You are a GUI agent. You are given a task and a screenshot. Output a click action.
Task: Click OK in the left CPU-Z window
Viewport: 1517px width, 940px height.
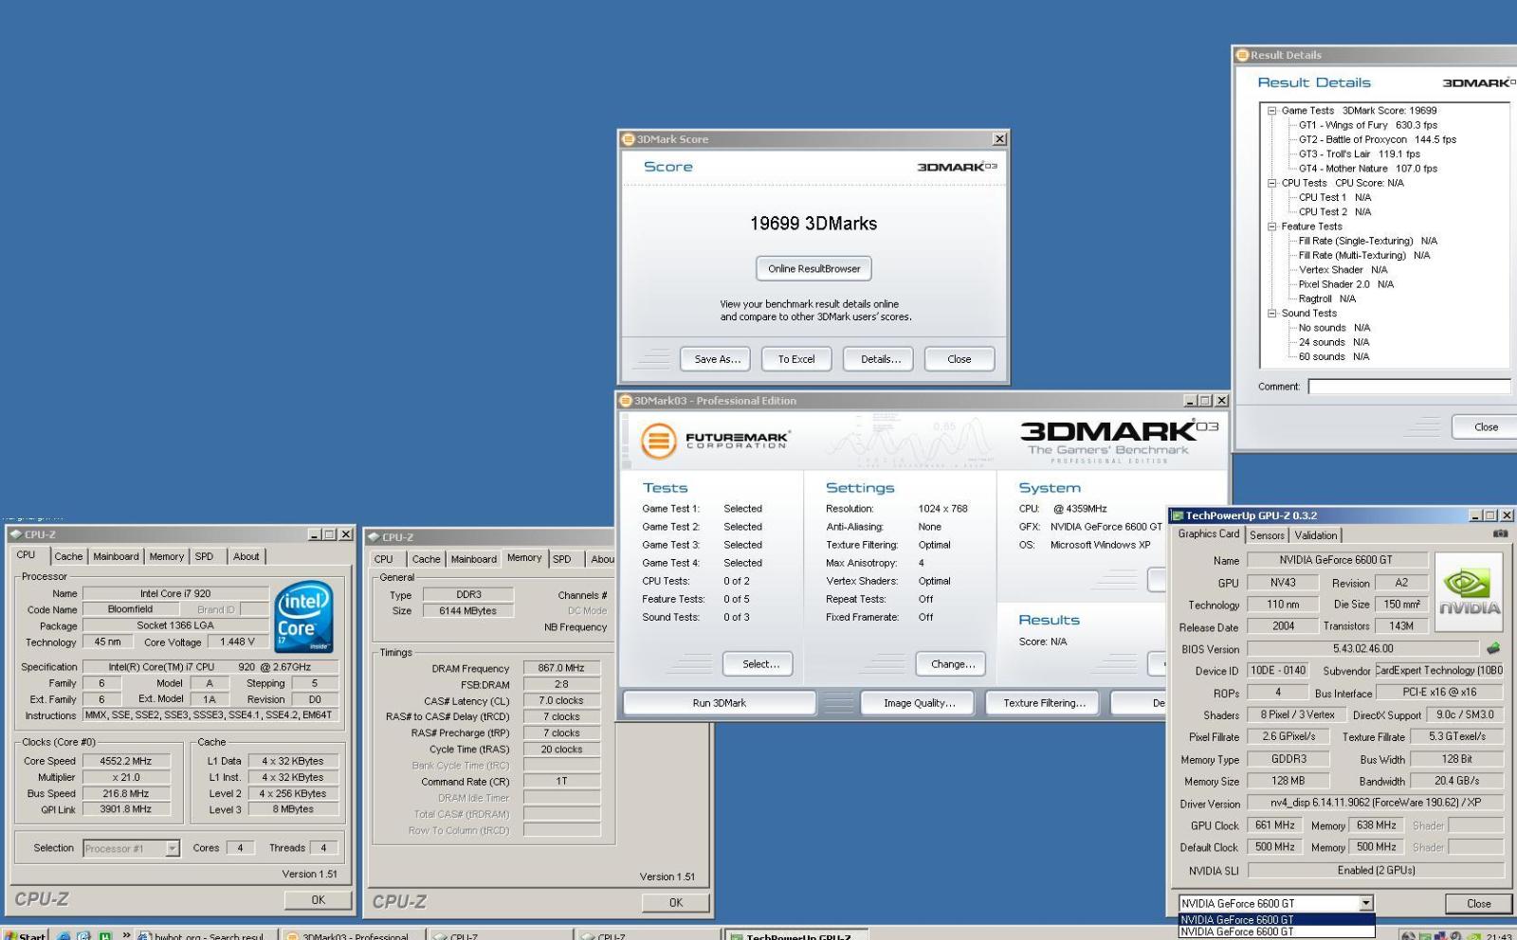click(318, 900)
